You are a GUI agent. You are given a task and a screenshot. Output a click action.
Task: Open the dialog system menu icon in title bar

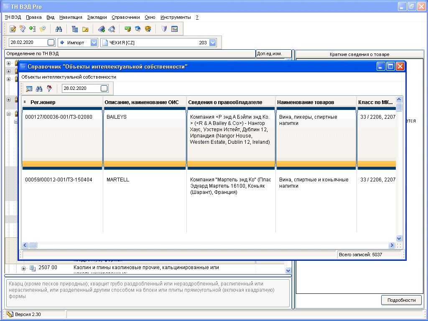pos(23,66)
